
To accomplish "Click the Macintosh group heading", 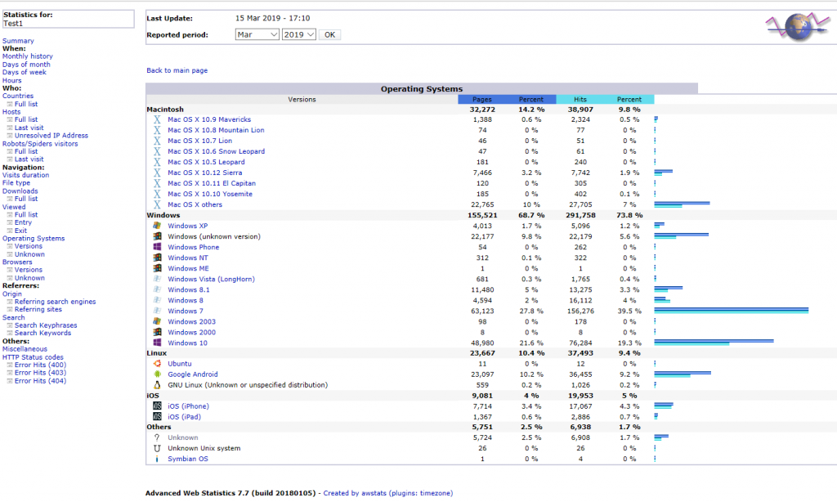I will tap(165, 110).
